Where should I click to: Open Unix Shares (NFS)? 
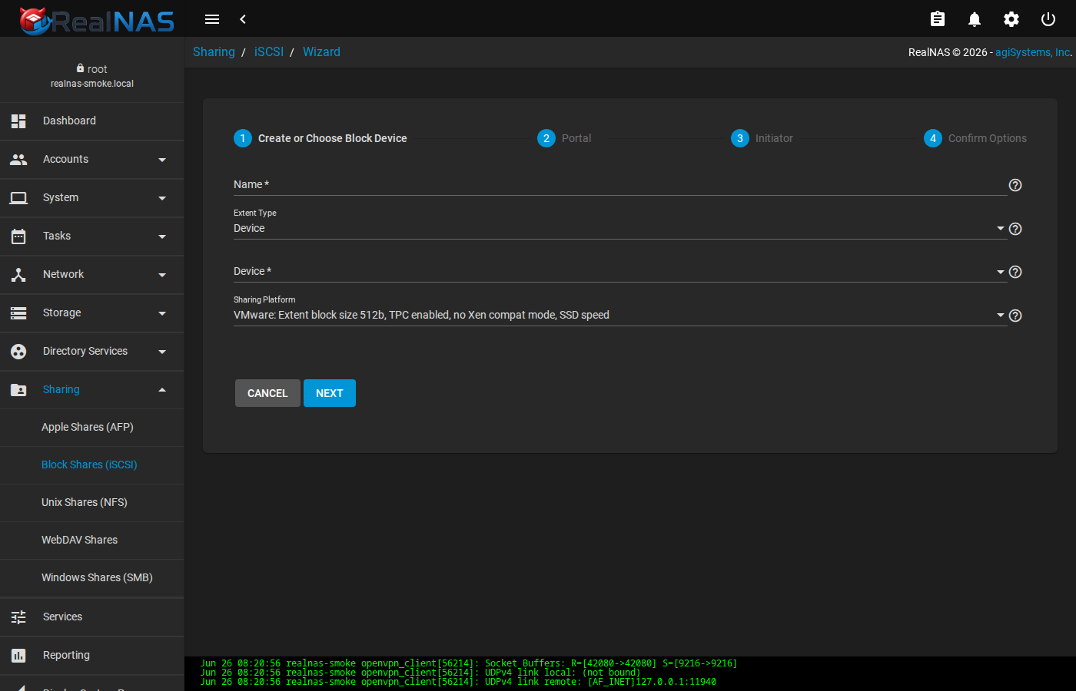(92, 503)
